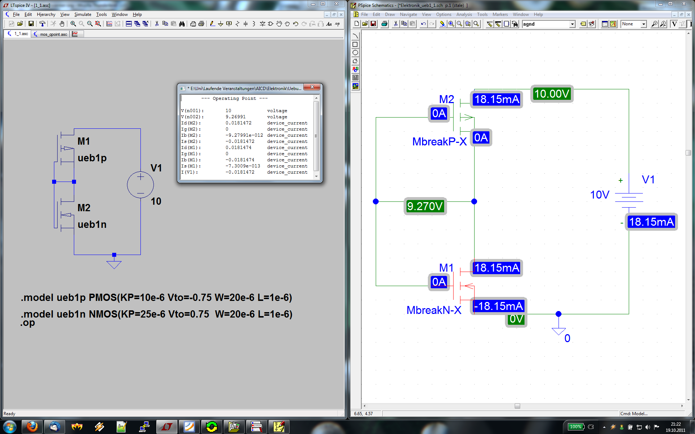The image size is (695, 434).
Task: Select Draw Bus tool in PSpice toolbar
Action: (x=498, y=24)
